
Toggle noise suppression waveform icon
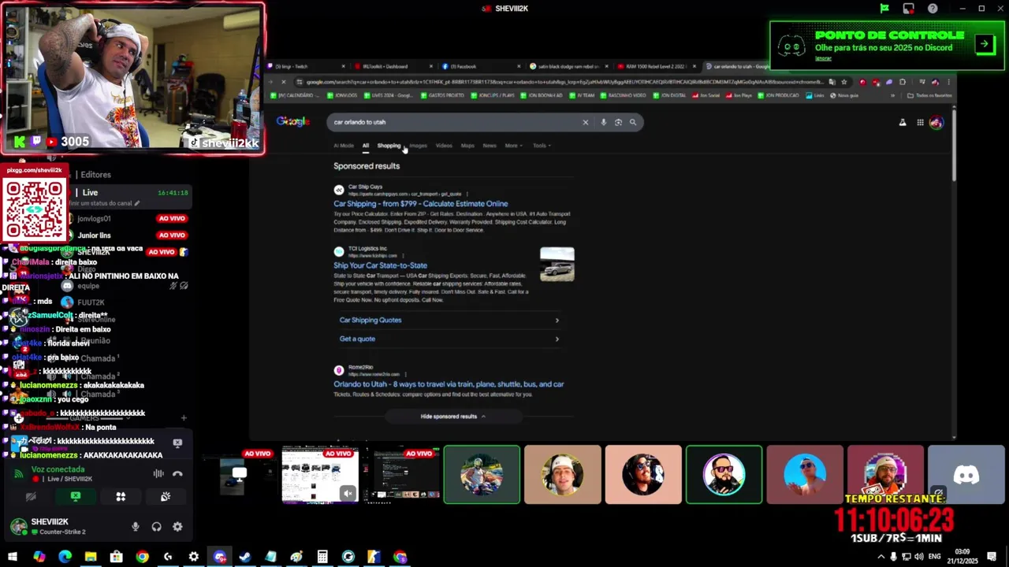[158, 473]
